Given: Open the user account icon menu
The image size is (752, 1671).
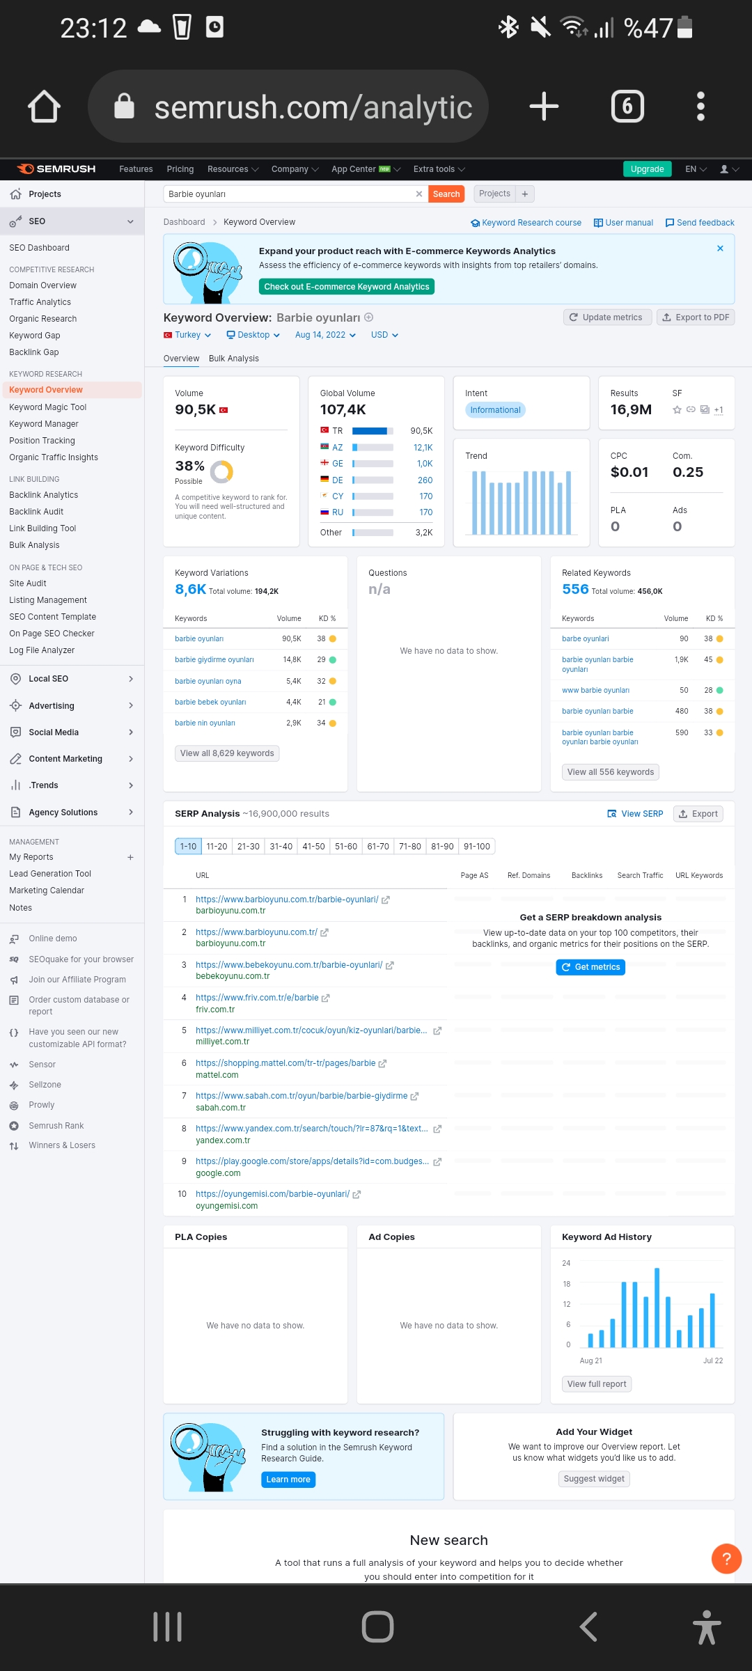Looking at the screenshot, I should (729, 169).
